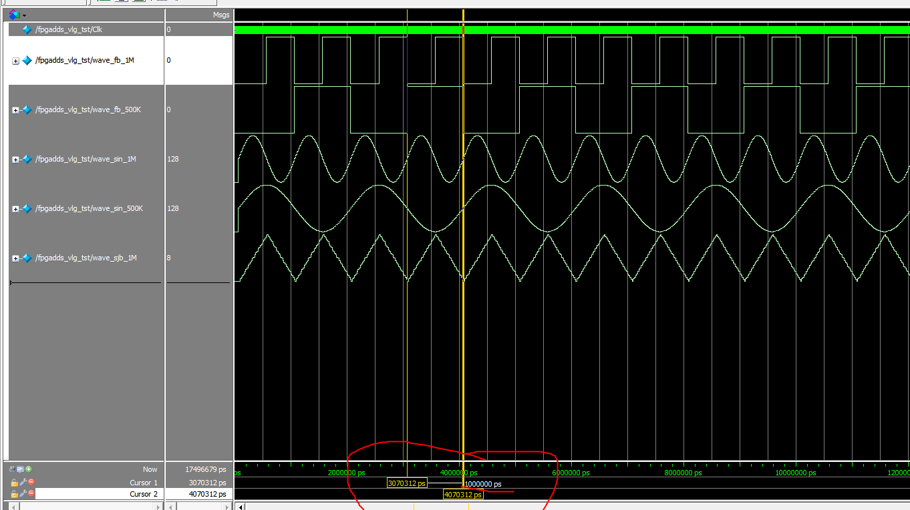Remove Cursor 2 using red minus icon
This screenshot has width=910, height=510.
coord(31,494)
